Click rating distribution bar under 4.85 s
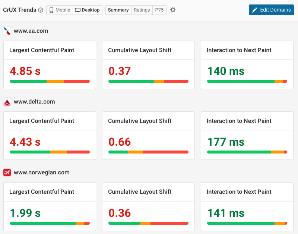The width and height of the screenshot is (298, 234). coord(50,81)
